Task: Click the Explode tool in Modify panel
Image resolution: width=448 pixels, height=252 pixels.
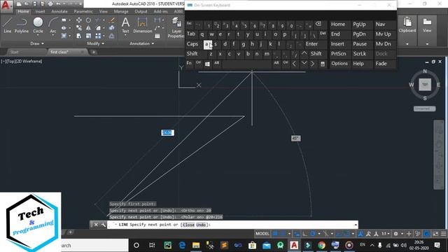Action: 112,28
